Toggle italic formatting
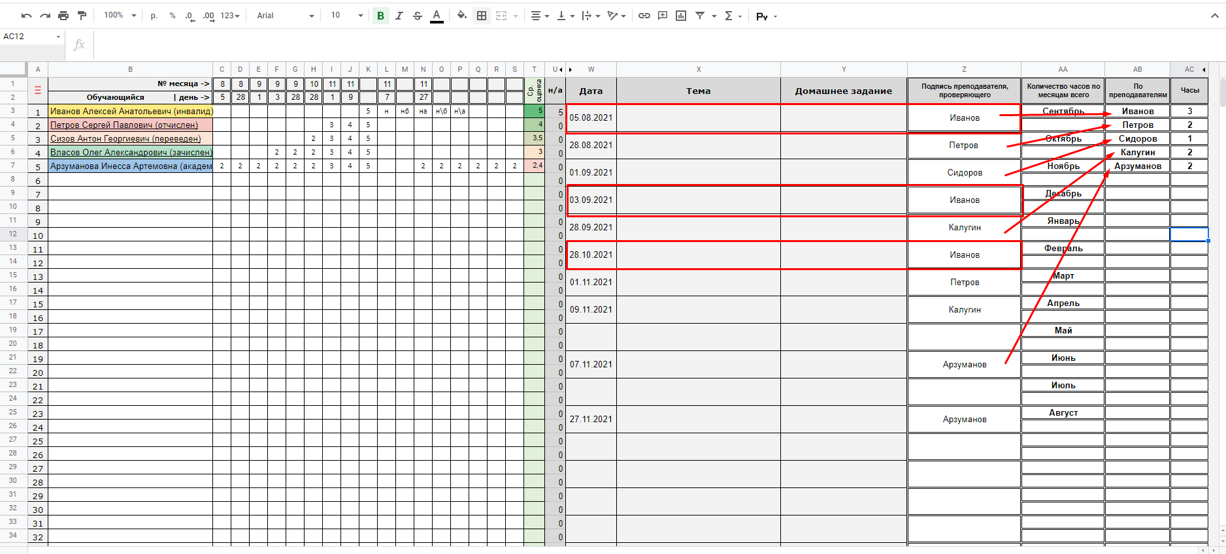 coord(399,16)
